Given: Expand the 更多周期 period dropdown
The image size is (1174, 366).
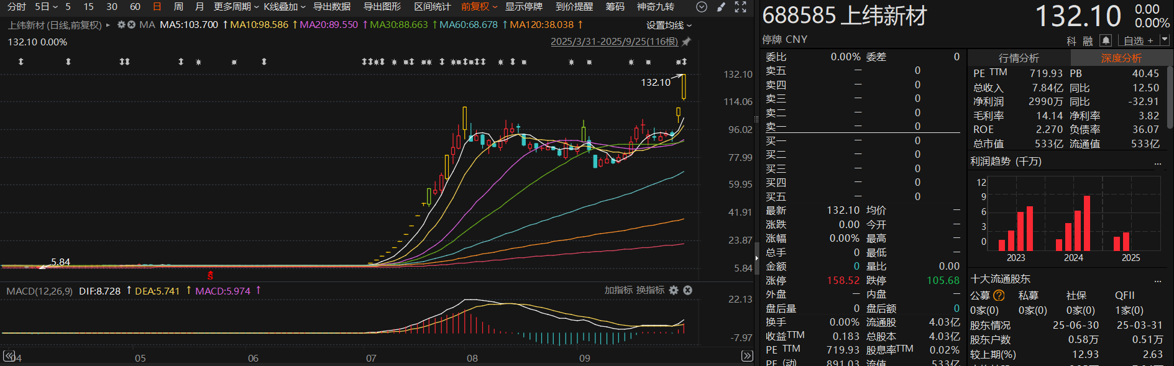Looking at the screenshot, I should click(x=236, y=7).
